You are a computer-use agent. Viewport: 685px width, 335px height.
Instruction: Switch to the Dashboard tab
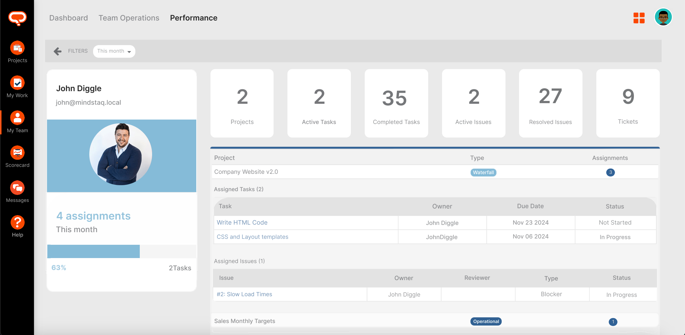click(x=68, y=18)
